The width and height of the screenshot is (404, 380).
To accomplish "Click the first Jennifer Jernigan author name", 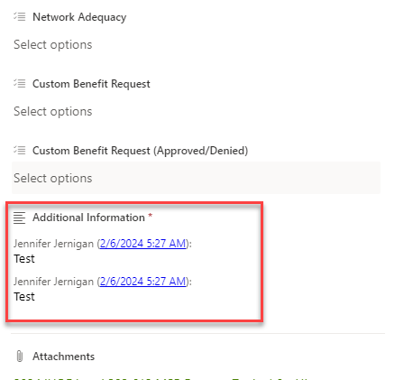I will (53, 244).
